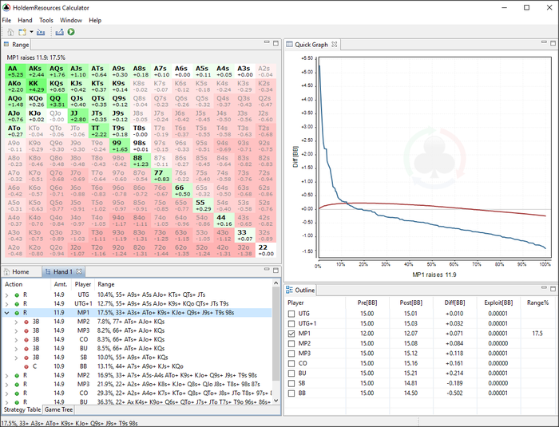
Task: Expand the MP3 3-bet 8.2% row
Action: point(16,330)
